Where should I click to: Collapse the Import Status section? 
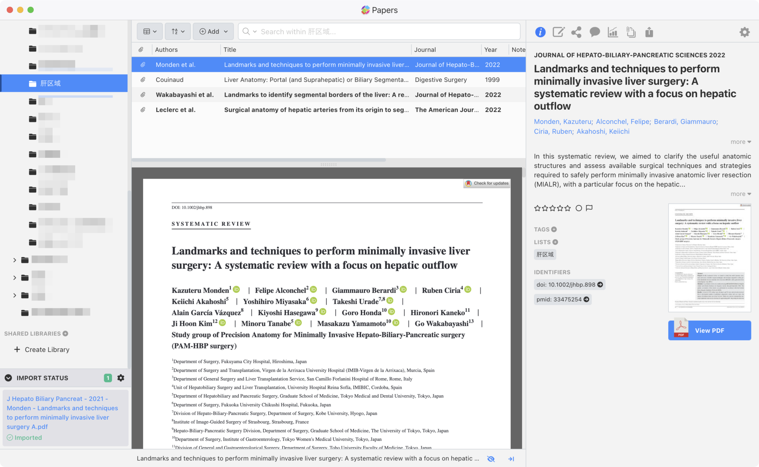[x=8, y=378]
